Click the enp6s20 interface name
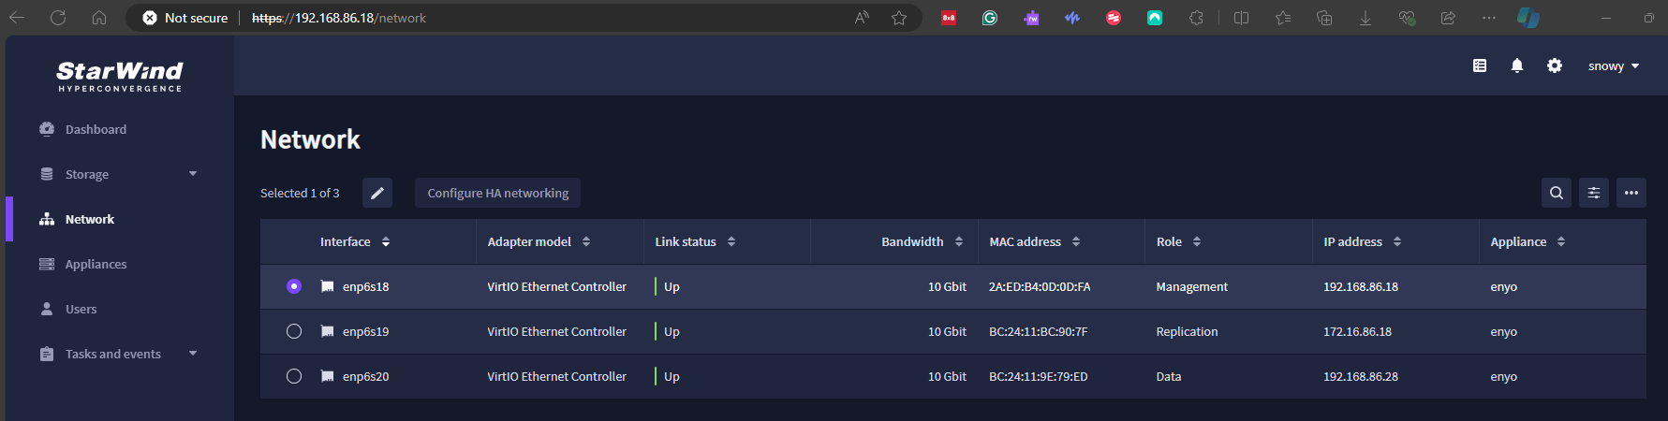Image resolution: width=1668 pixels, height=421 pixels. (x=365, y=376)
